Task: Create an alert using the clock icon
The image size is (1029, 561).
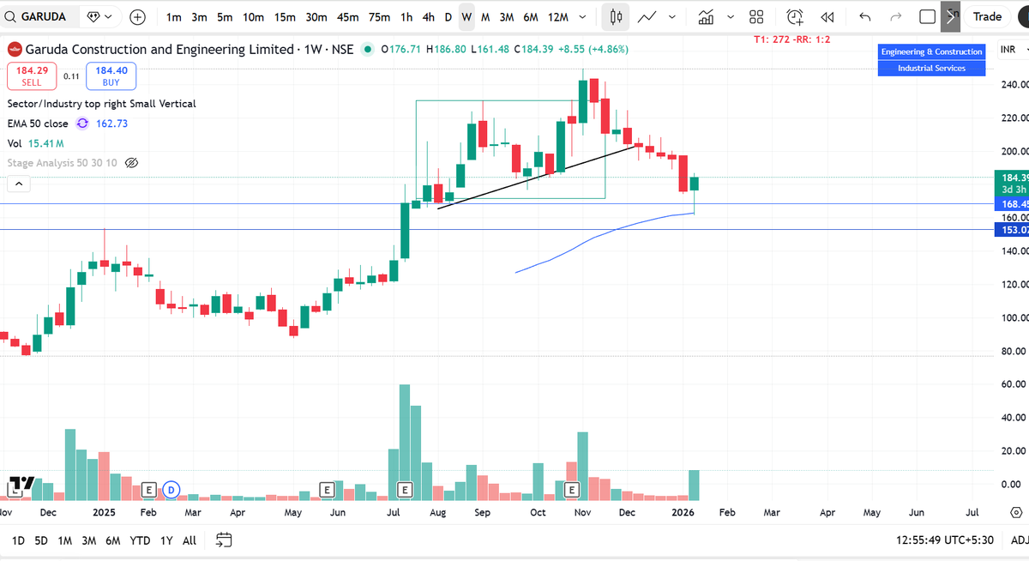Action: [x=794, y=16]
